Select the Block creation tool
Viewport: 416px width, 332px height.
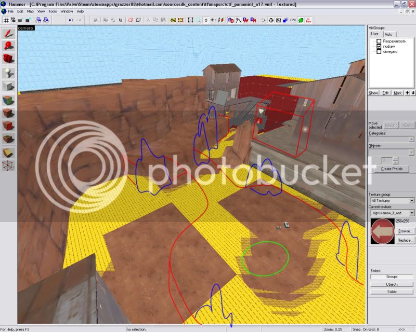(8, 86)
